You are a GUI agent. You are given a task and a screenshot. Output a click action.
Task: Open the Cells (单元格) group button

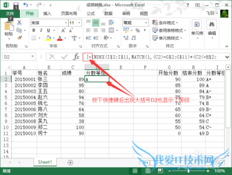click(x=197, y=29)
